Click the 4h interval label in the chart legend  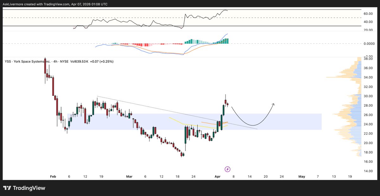(x=56, y=61)
